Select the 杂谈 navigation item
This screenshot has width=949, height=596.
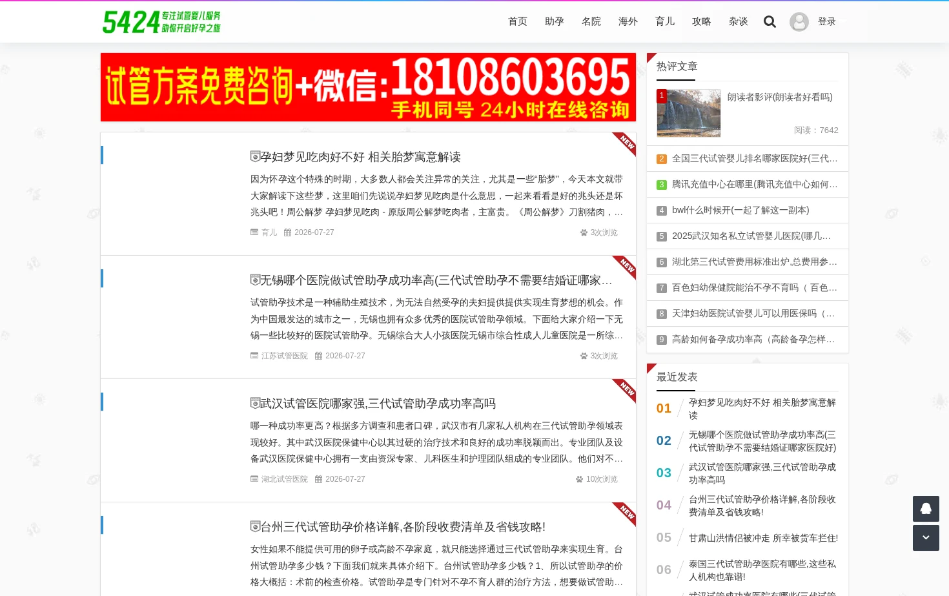[x=739, y=22]
